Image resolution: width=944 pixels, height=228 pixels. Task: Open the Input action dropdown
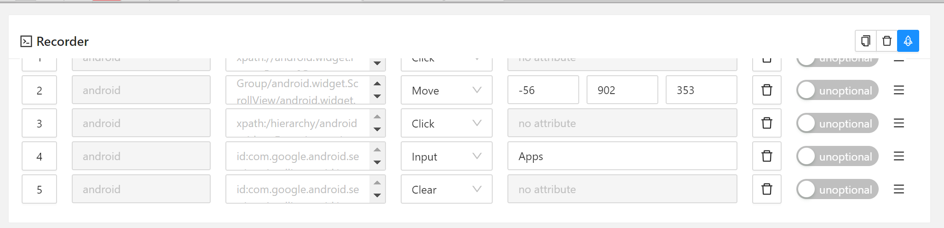446,156
